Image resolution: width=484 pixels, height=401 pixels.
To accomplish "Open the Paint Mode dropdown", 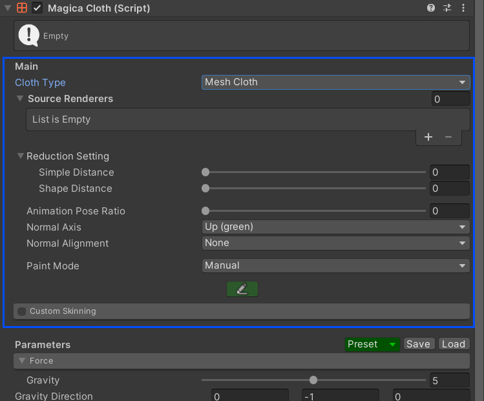I will (336, 265).
